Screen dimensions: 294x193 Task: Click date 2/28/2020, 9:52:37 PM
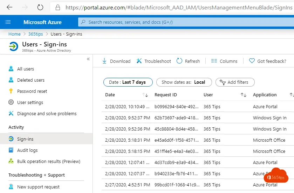[x=128, y=118]
